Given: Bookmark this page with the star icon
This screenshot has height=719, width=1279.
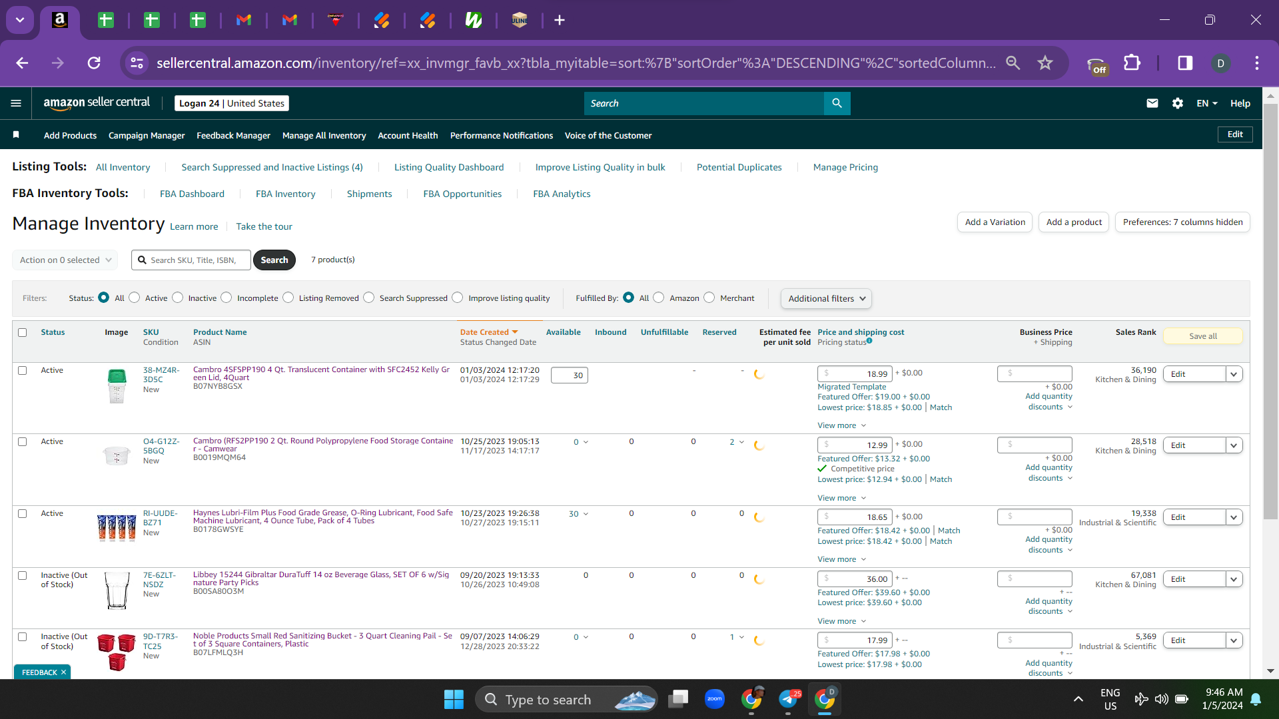Looking at the screenshot, I should pyautogui.click(x=1045, y=63).
